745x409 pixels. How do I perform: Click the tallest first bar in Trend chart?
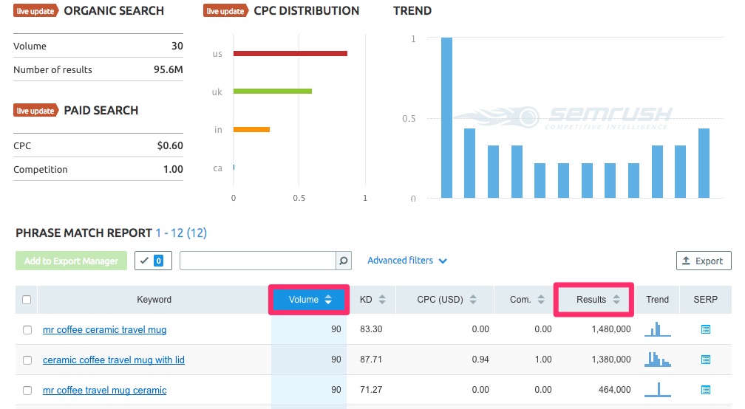(x=446, y=117)
